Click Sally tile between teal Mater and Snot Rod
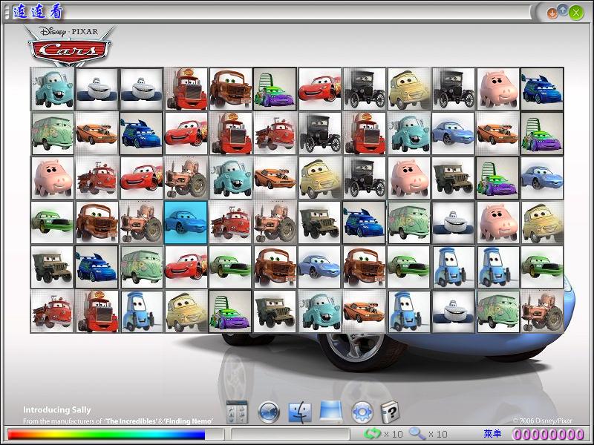The height and width of the screenshot is (445, 594). pos(453,133)
